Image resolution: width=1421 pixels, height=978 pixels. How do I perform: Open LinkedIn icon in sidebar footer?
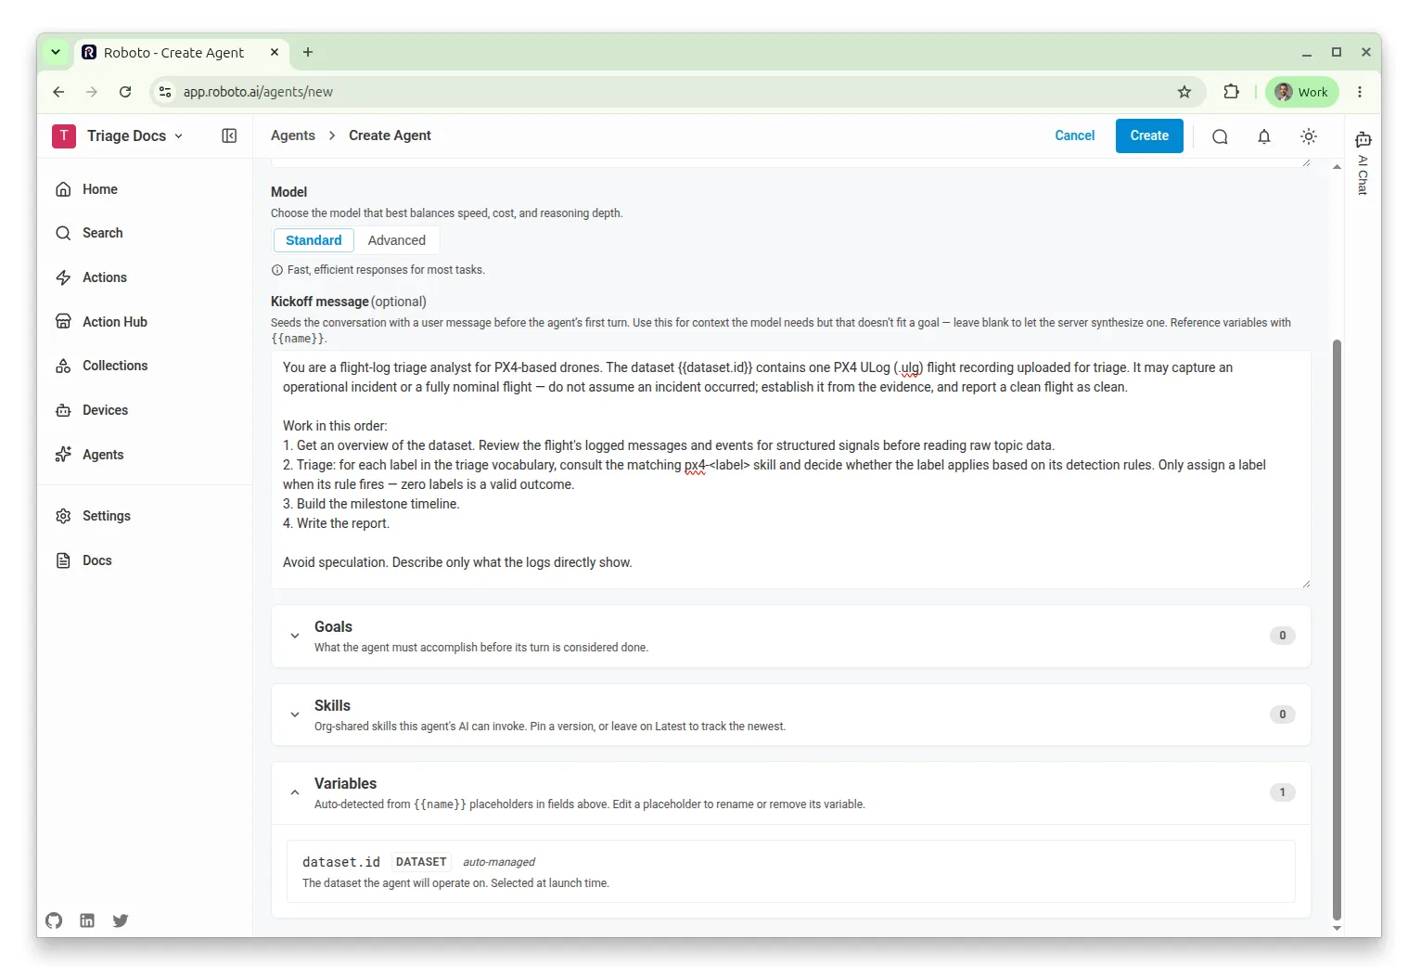click(x=87, y=920)
